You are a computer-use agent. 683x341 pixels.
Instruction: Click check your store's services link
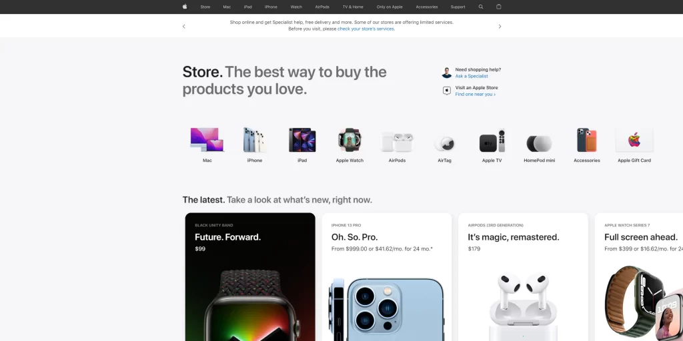coord(366,29)
